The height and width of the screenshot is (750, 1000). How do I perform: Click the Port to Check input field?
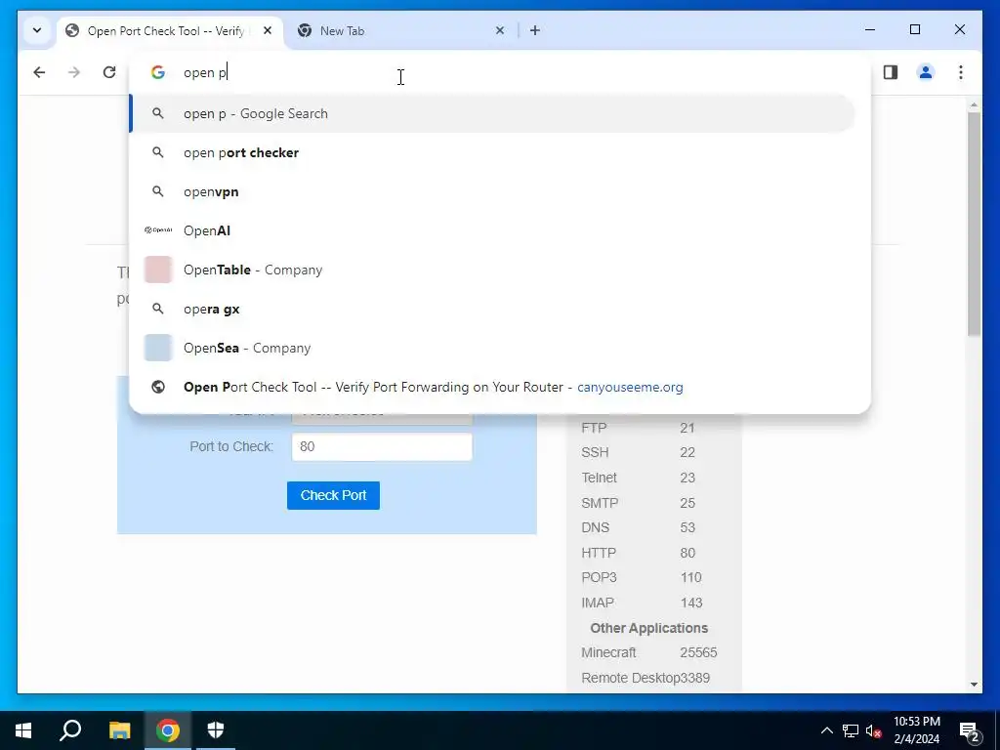pyautogui.click(x=382, y=446)
